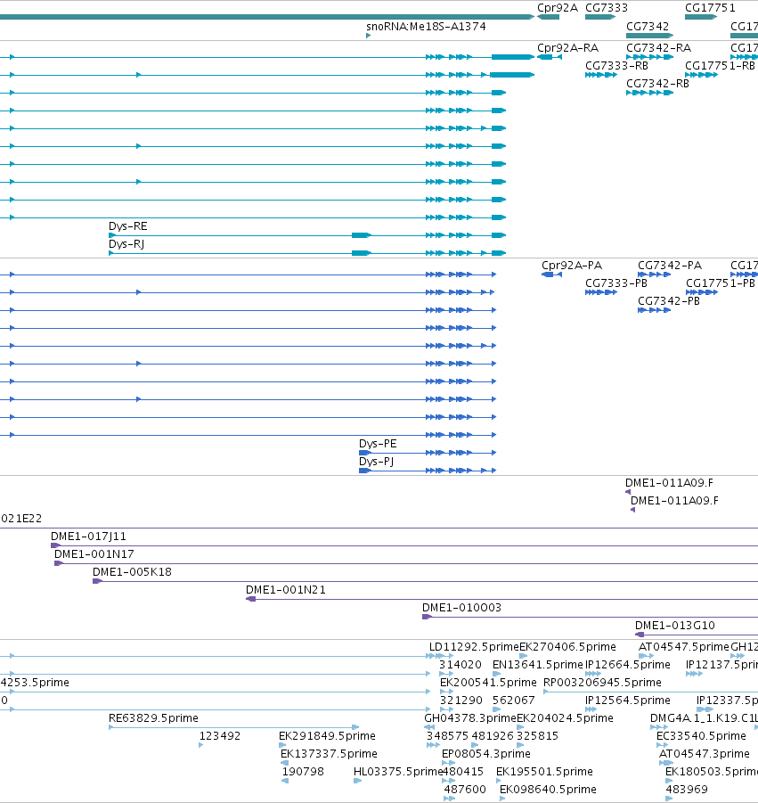Viewport: 758px width, 803px height.
Task: Select the CG7333 gene label
Action: [607, 8]
